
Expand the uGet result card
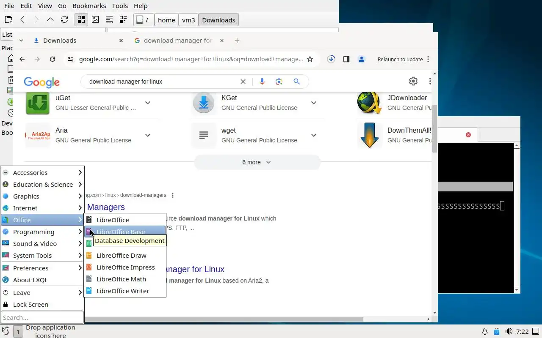pos(148,103)
